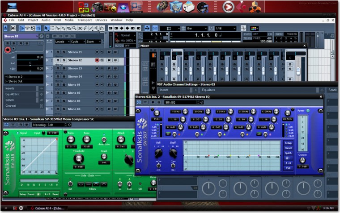
Task: Launch the Photoshop icon in the dock
Action: pyautogui.click(x=136, y=7)
